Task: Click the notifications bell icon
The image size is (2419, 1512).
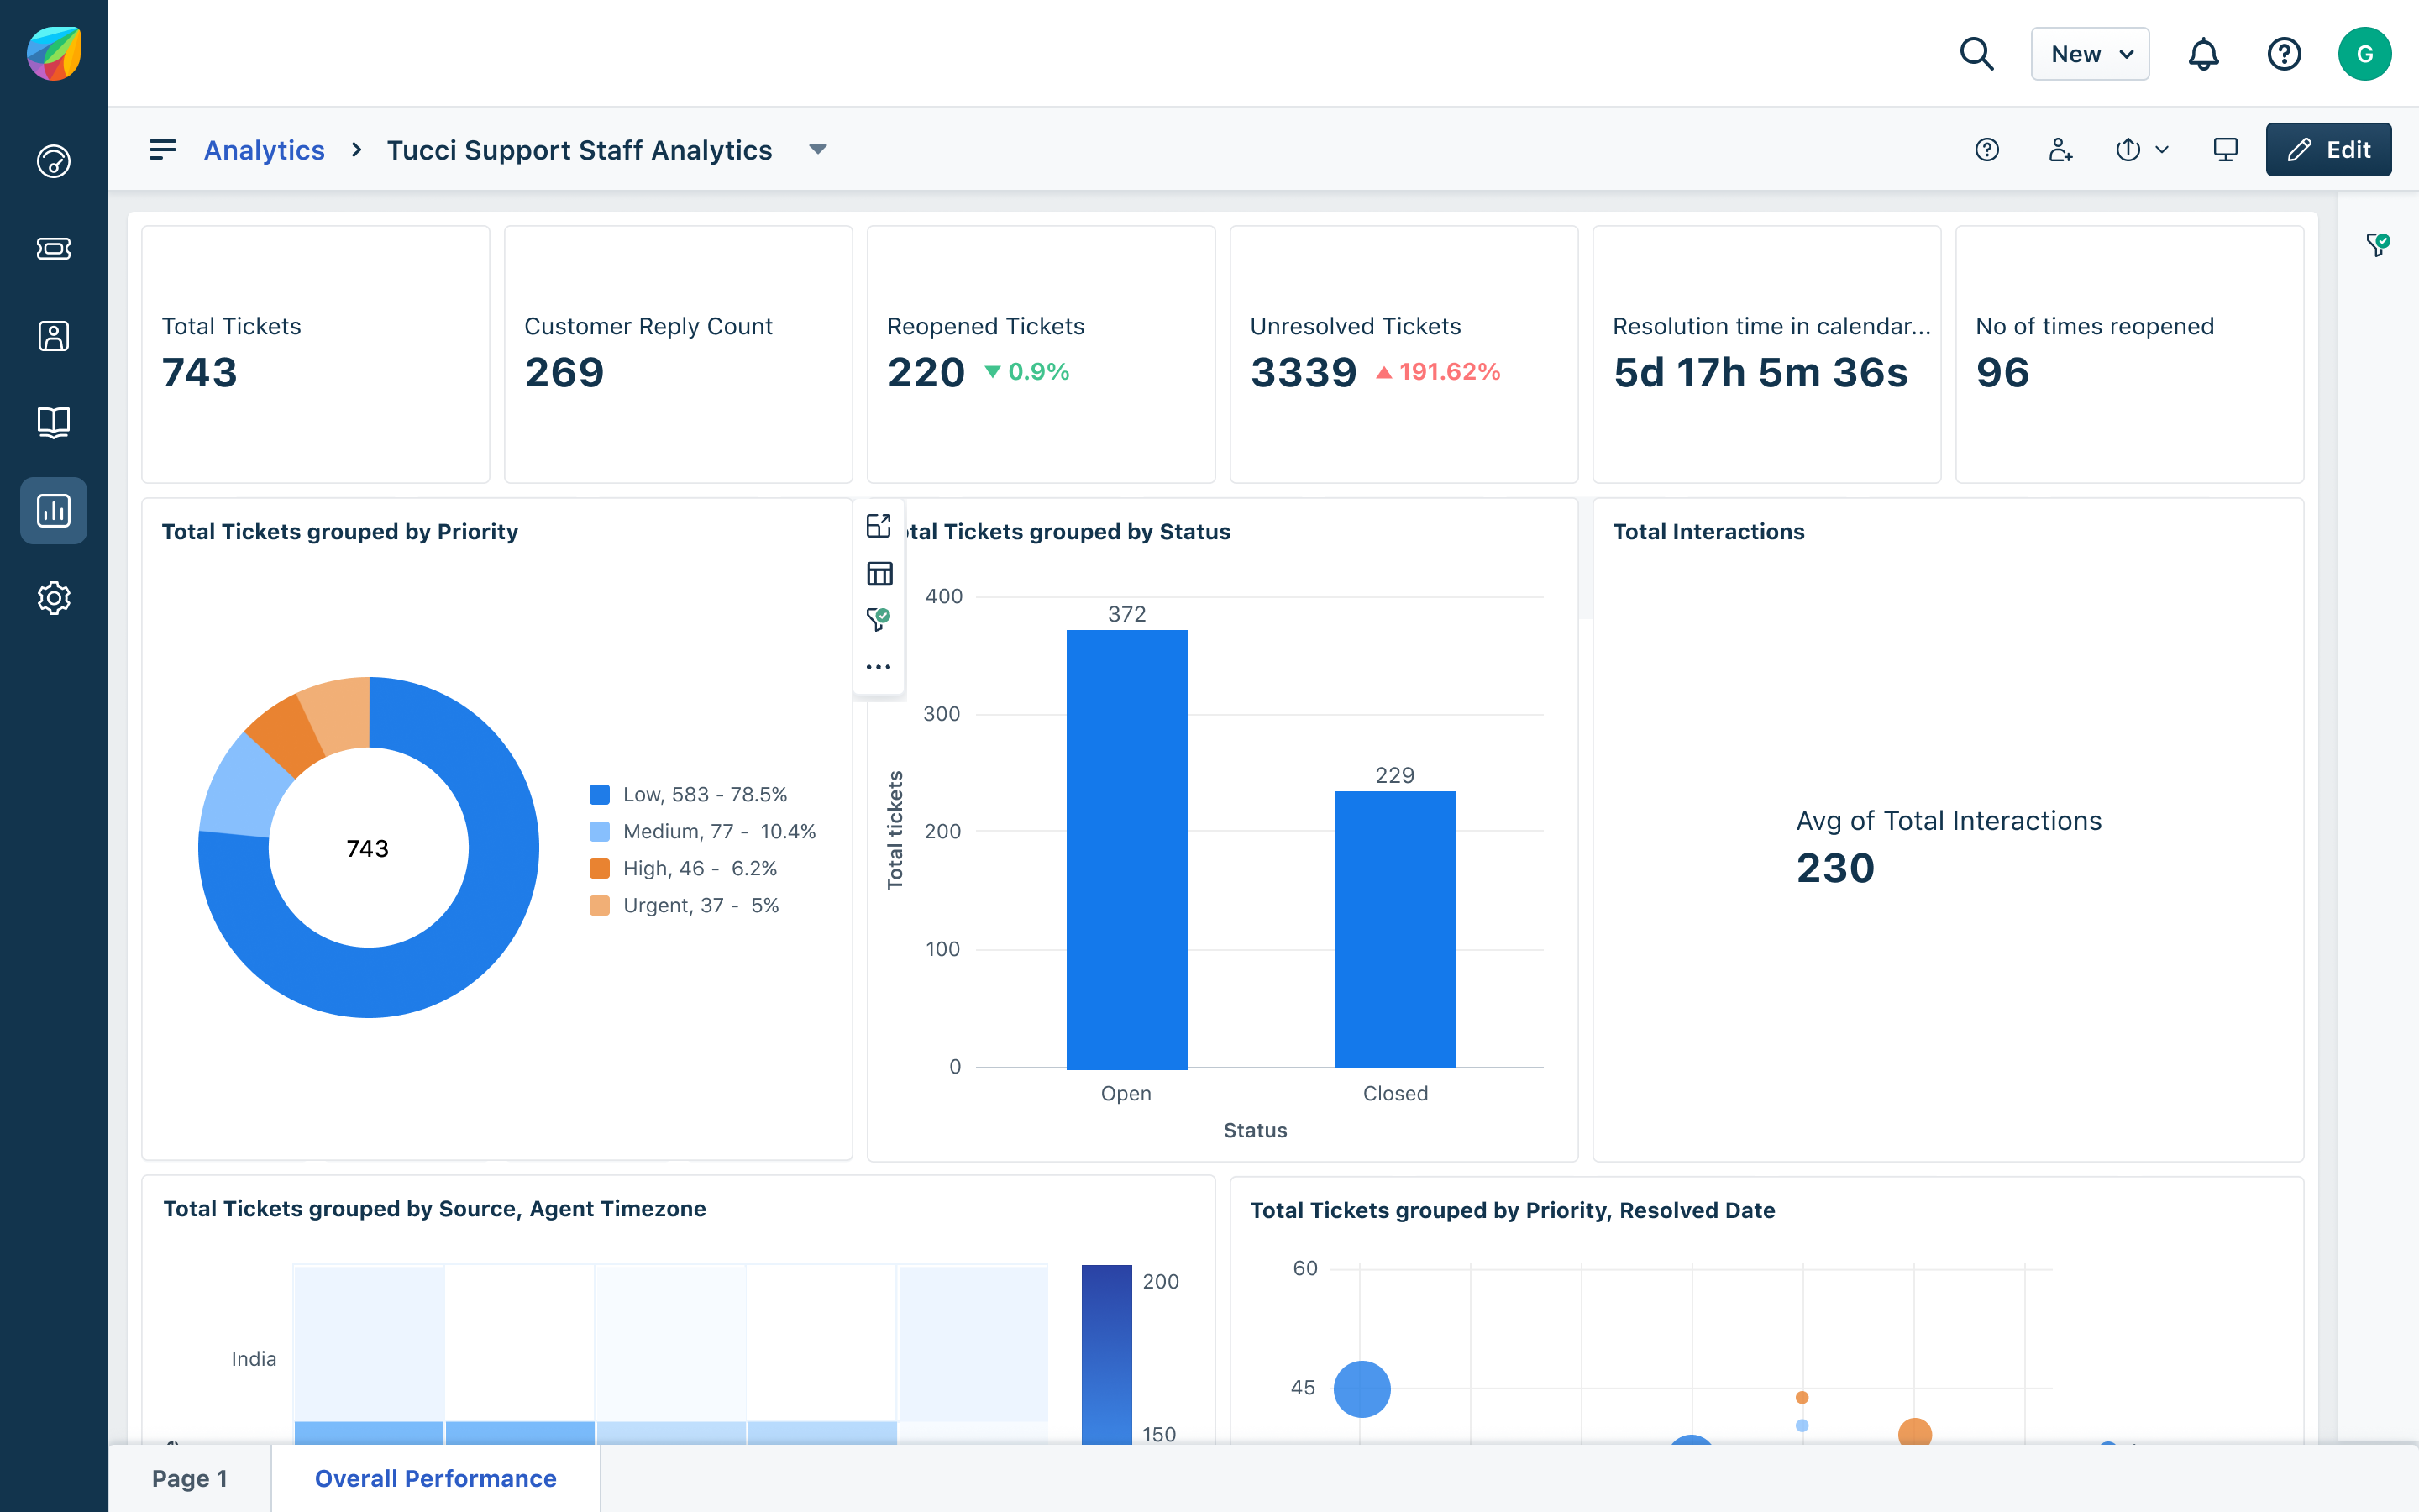Action: [x=2203, y=54]
